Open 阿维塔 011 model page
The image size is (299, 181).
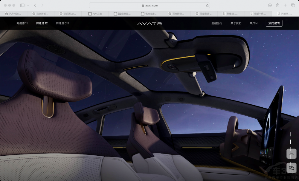[x=62, y=23]
